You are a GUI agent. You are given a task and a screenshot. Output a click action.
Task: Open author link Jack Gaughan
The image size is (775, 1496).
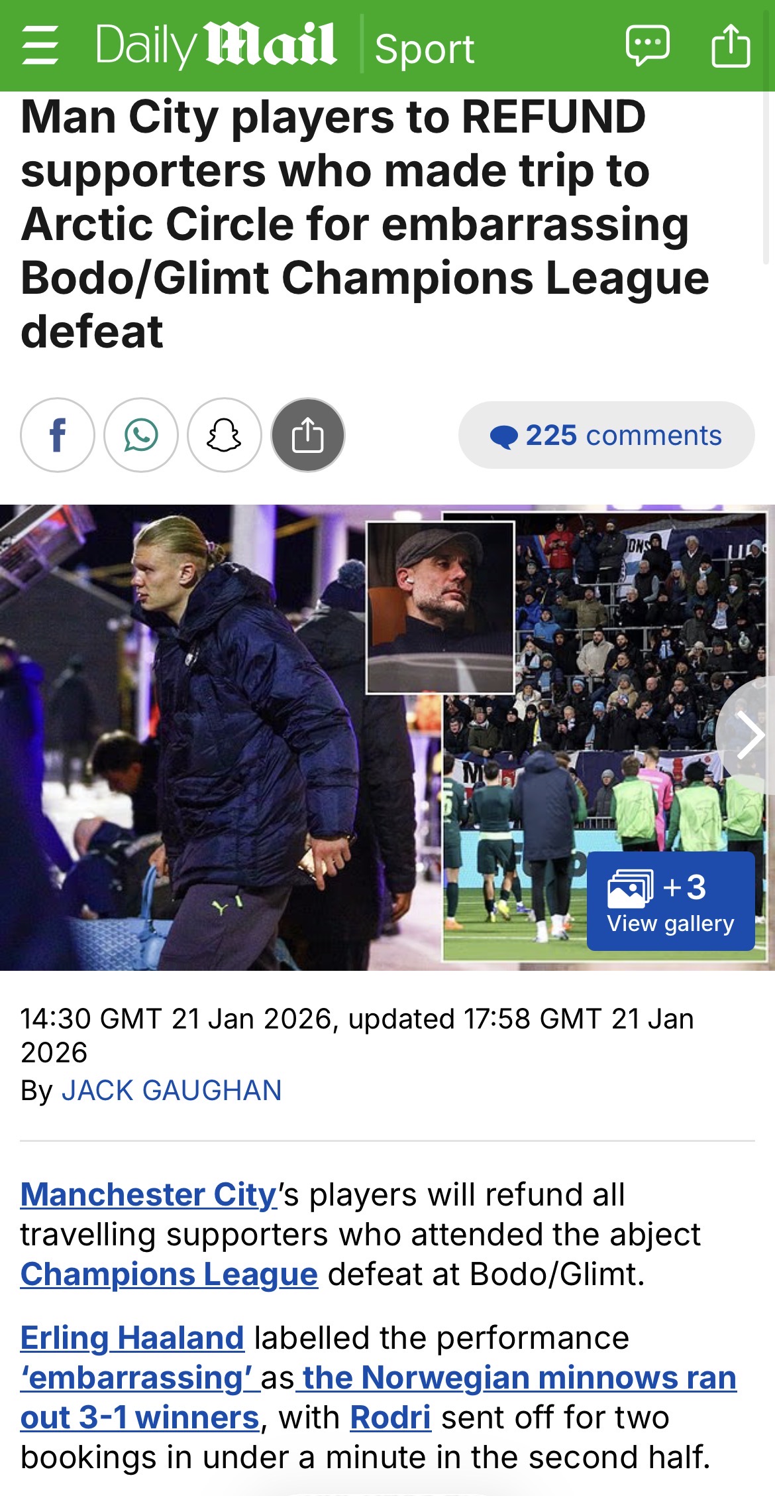(172, 1091)
